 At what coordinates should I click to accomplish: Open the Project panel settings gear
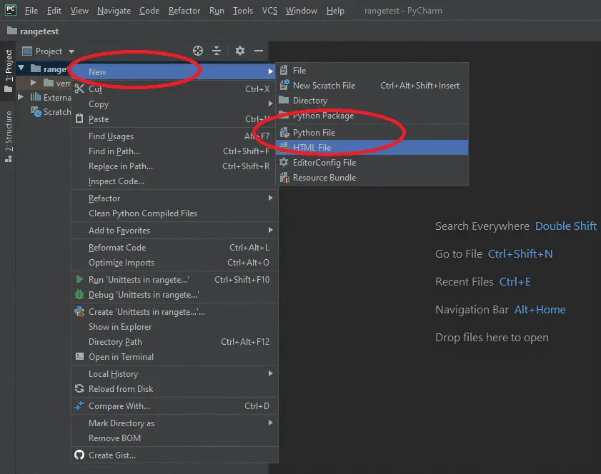click(239, 51)
